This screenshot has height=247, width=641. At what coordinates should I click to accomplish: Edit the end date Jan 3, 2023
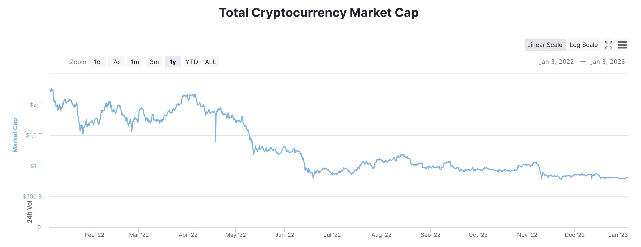point(608,62)
